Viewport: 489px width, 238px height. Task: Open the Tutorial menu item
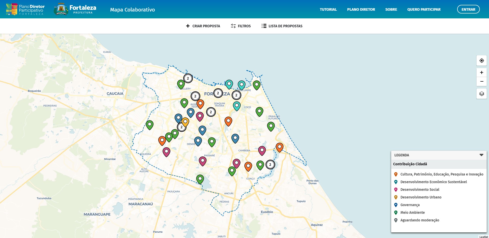328,9
